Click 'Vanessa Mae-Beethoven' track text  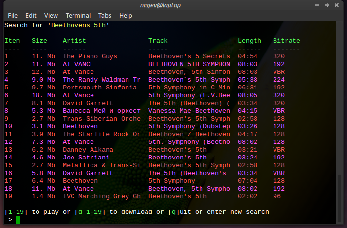tap(189, 111)
